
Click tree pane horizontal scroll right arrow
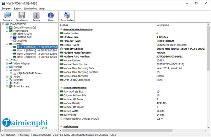point(56,130)
